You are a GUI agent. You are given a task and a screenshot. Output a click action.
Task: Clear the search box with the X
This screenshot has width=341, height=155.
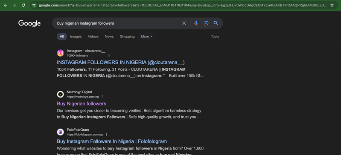(184, 23)
